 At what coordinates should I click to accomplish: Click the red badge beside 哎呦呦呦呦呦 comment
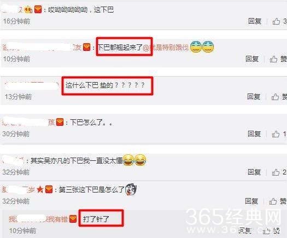pos(38,9)
